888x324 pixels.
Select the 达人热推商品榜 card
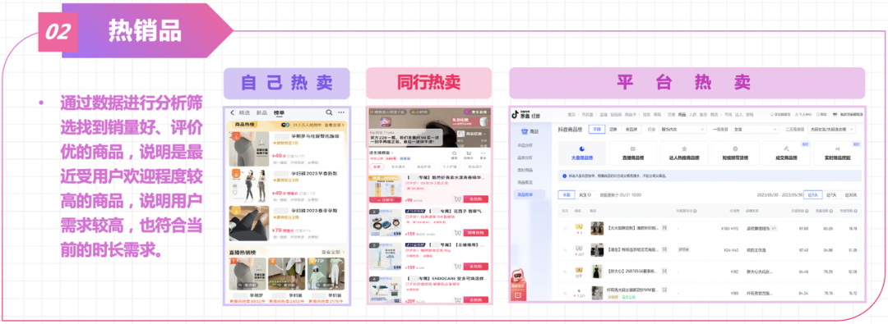tap(684, 153)
